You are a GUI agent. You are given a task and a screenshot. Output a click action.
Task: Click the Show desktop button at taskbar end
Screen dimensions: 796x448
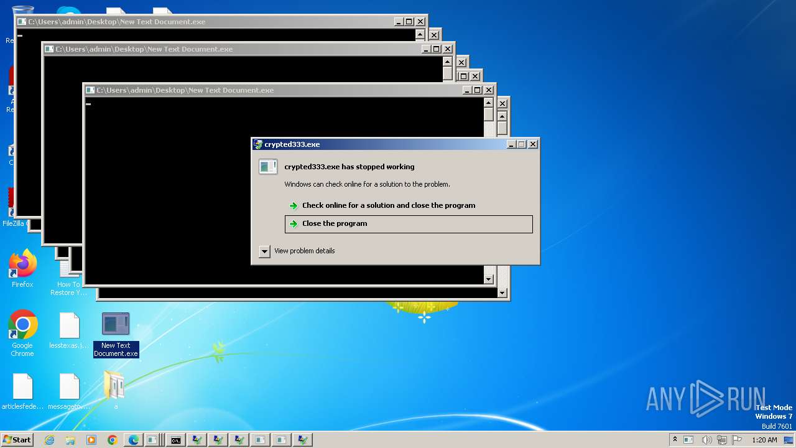click(x=789, y=440)
